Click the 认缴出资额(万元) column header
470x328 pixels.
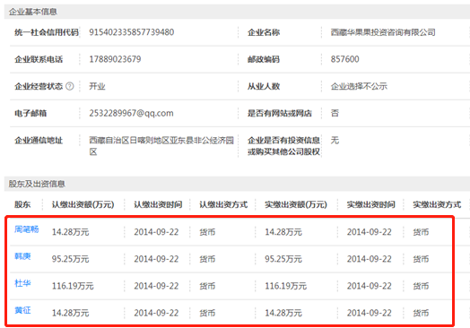point(83,204)
